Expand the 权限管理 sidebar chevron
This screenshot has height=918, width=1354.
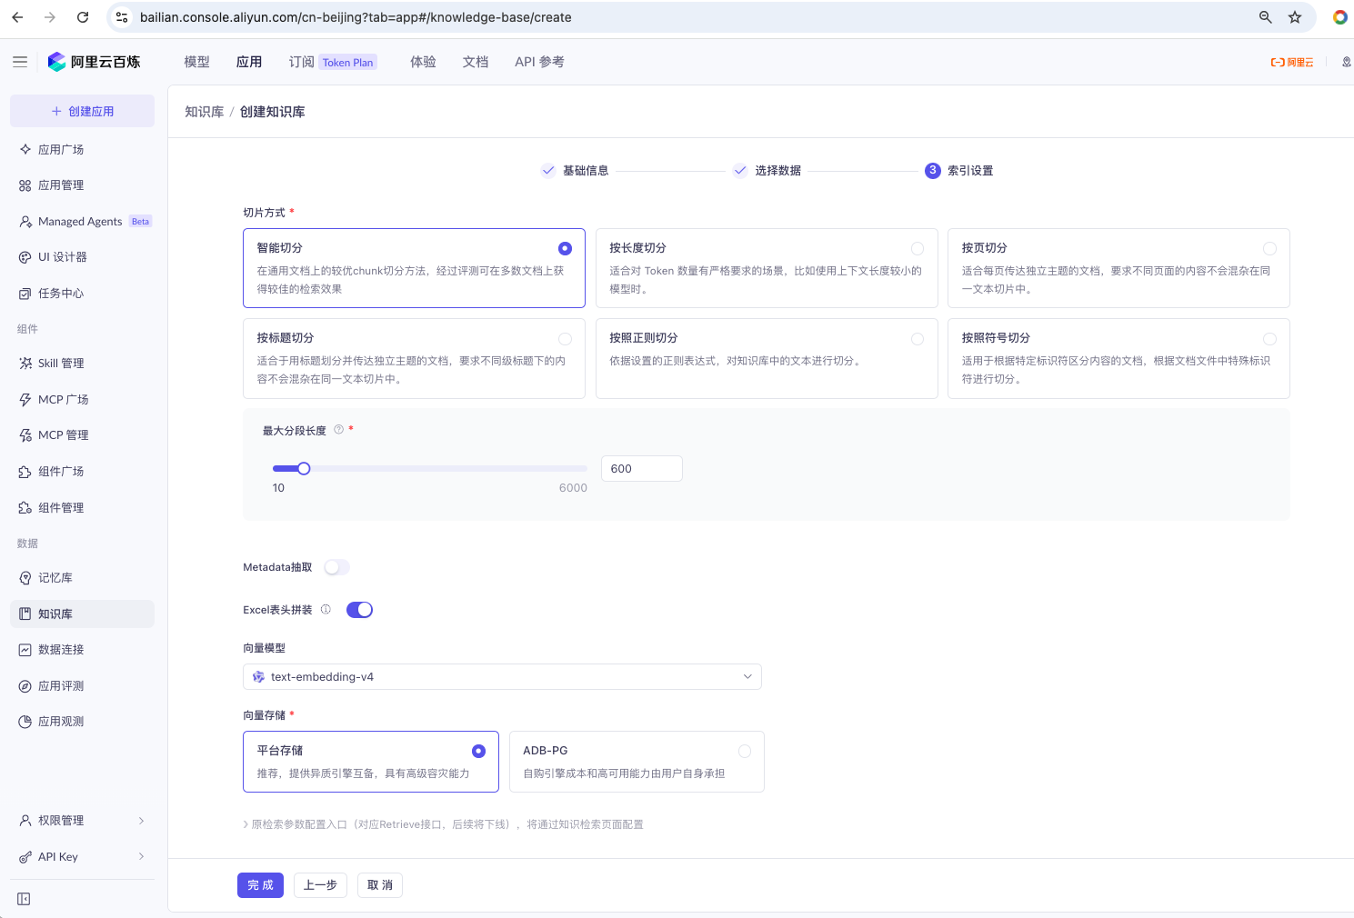pos(141,821)
